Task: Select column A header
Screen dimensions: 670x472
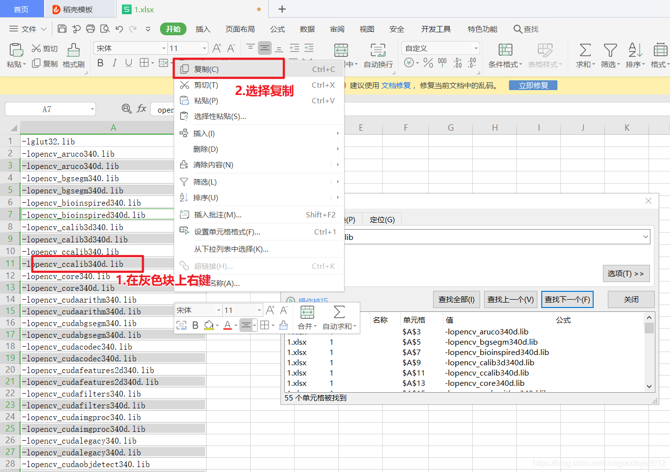Action: [x=113, y=128]
